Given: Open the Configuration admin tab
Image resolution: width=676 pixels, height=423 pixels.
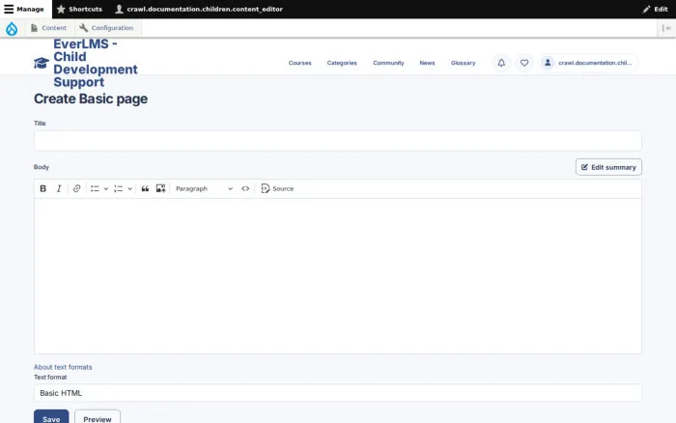Looking at the screenshot, I should pyautogui.click(x=107, y=28).
